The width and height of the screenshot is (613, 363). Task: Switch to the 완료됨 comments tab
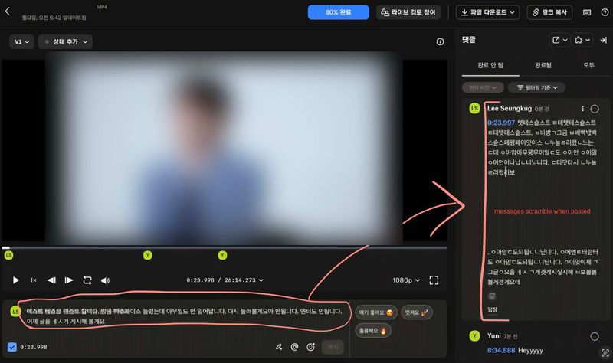pyautogui.click(x=533, y=65)
